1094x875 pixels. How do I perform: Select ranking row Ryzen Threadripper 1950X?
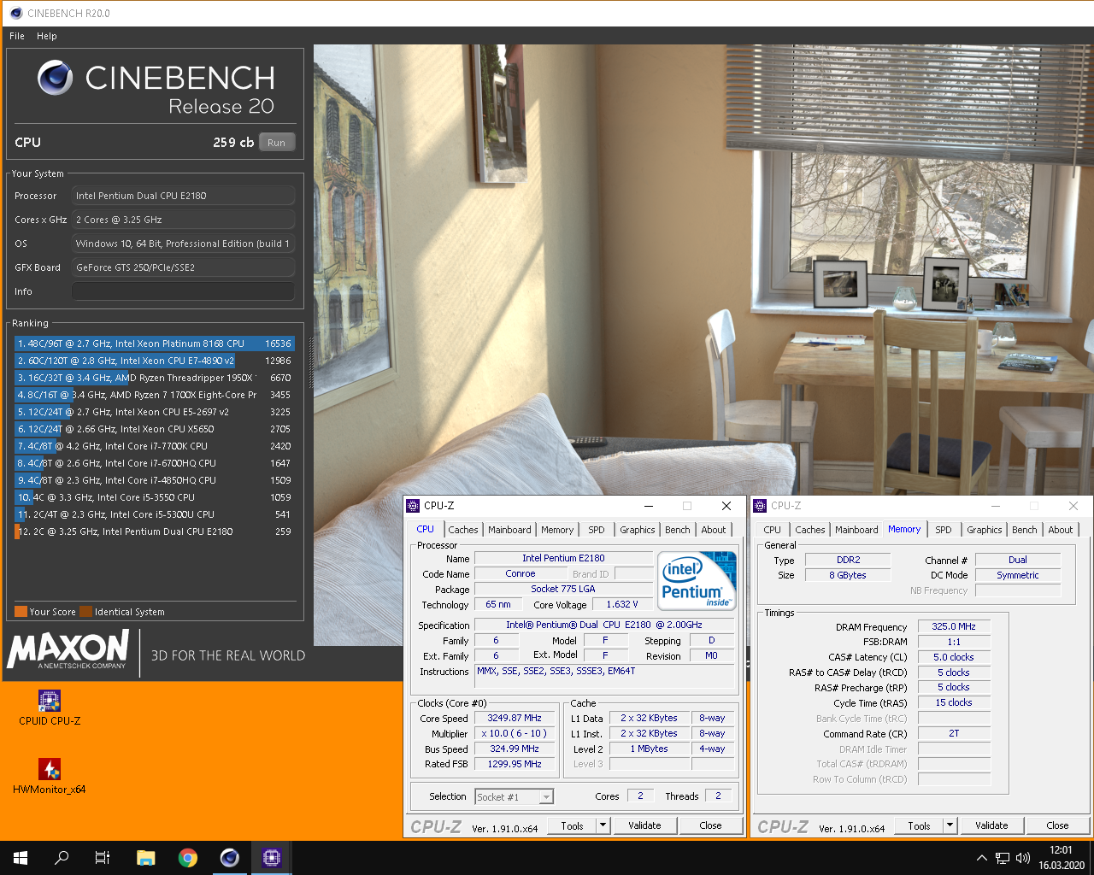[x=155, y=378]
